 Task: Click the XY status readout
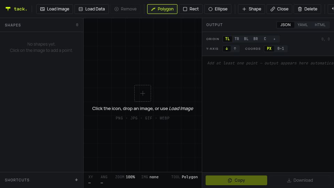pyautogui.click(x=90, y=180)
